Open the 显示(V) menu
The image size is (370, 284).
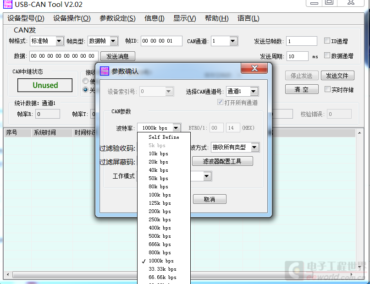coord(184,18)
